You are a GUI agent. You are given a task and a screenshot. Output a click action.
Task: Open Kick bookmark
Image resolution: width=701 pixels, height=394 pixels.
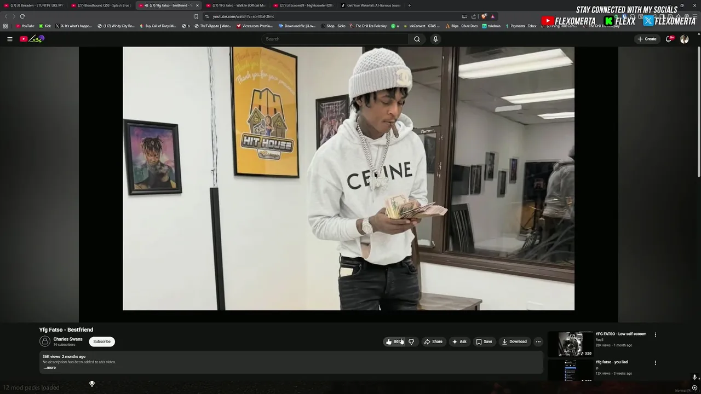(45, 26)
